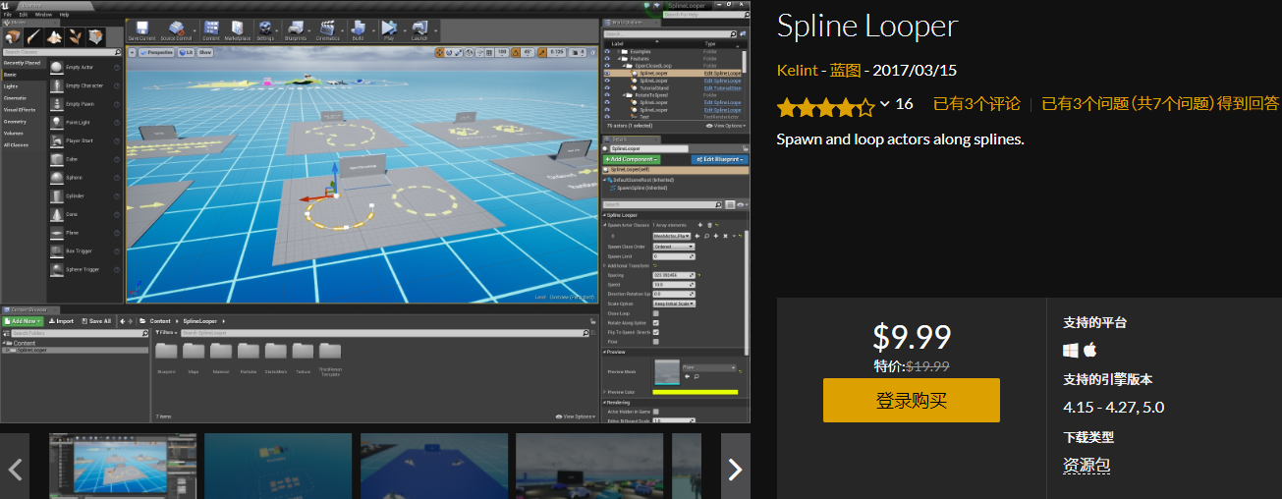Toggle the Examples folder visibility eye
The height and width of the screenshot is (499, 1282).
pyautogui.click(x=607, y=51)
